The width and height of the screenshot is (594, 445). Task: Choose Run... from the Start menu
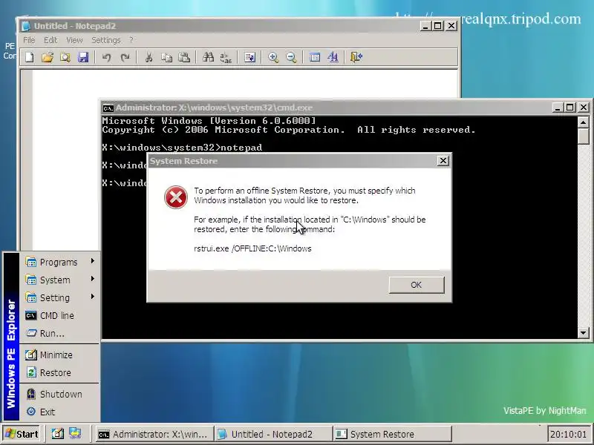[59, 333]
